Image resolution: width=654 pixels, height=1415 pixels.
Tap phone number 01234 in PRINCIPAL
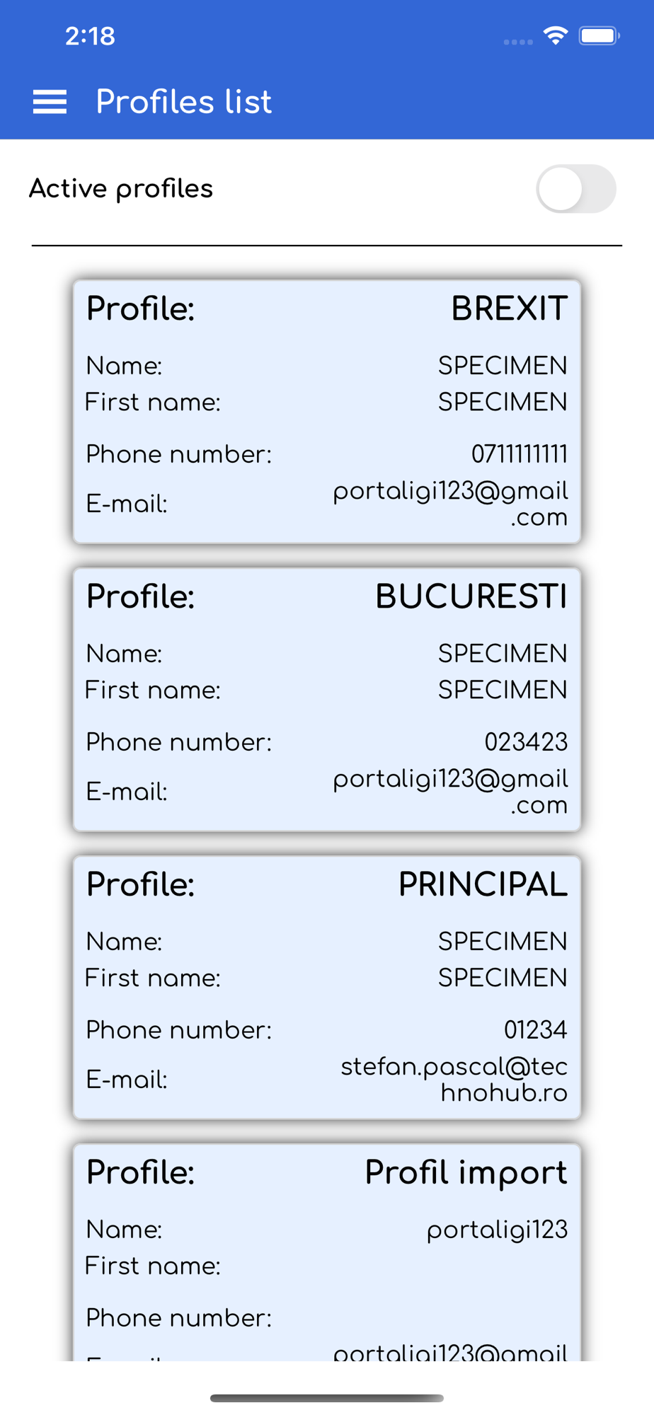[x=535, y=1030]
